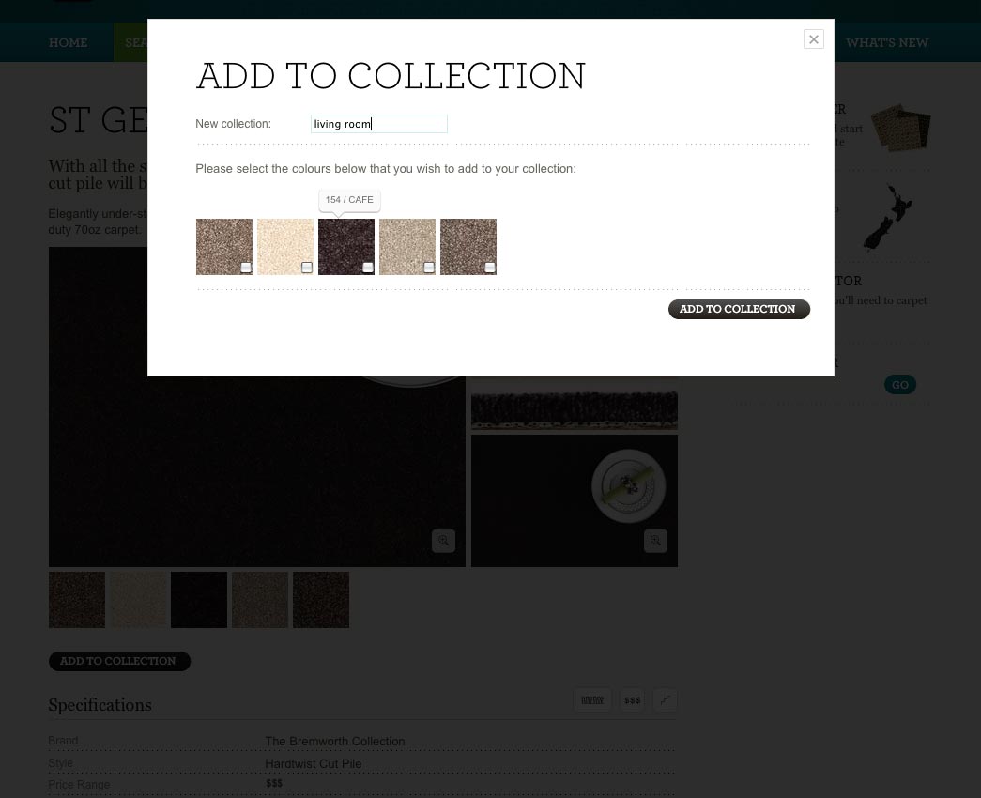This screenshot has width=981, height=798.
Task: Select the dark Cafe colour swatch
Action: (346, 247)
